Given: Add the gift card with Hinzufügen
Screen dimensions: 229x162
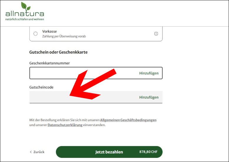Looking at the screenshot, I should click(x=149, y=73).
